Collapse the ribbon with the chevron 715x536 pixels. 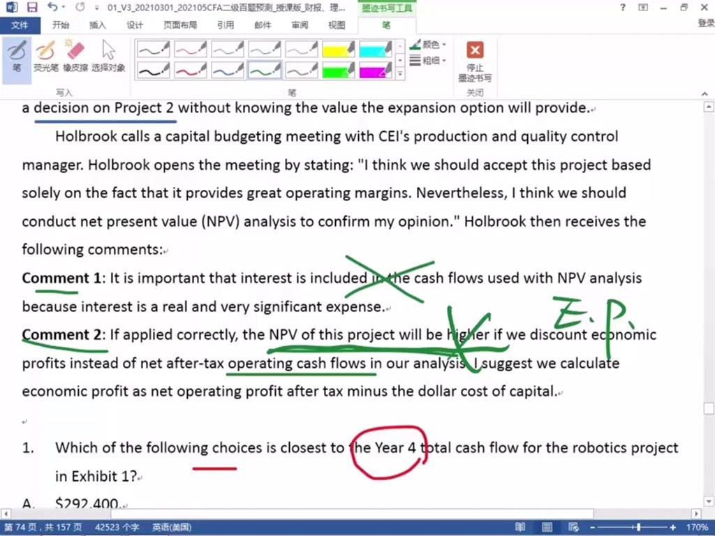(x=705, y=94)
